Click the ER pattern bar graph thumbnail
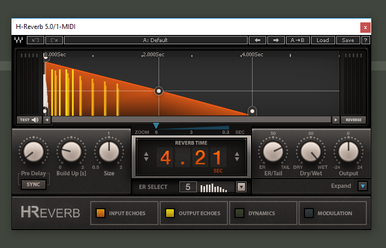Screen dimensions: 386x248 214,188
